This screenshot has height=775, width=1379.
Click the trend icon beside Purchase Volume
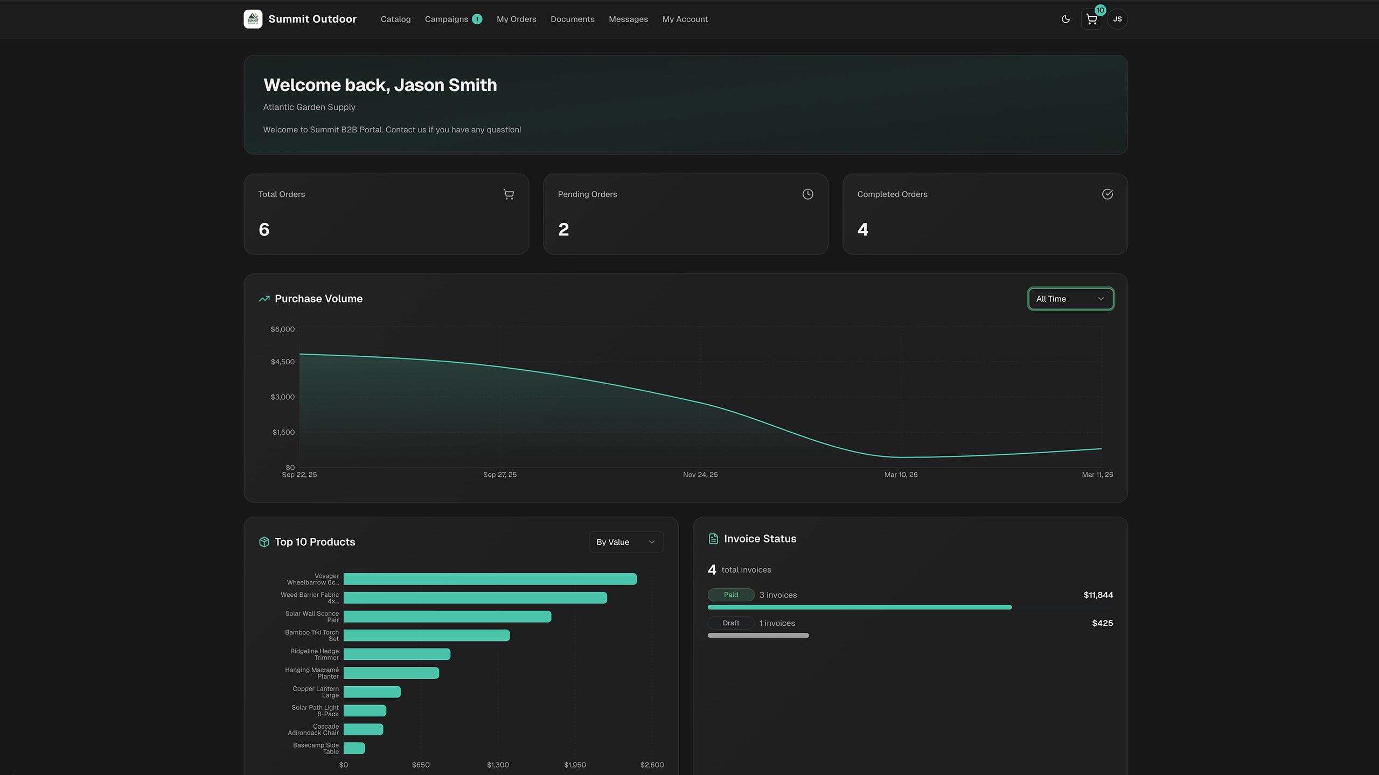[264, 299]
